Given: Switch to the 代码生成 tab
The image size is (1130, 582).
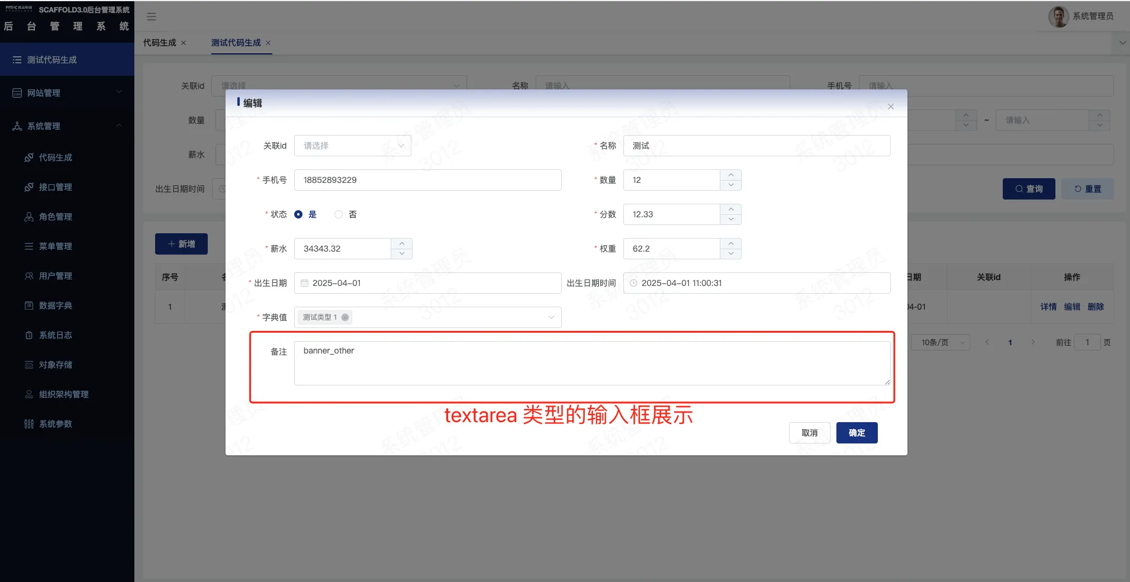Looking at the screenshot, I should pos(160,43).
